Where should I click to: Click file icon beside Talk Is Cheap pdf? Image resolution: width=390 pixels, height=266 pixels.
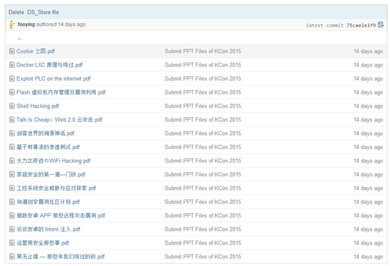(x=12, y=120)
